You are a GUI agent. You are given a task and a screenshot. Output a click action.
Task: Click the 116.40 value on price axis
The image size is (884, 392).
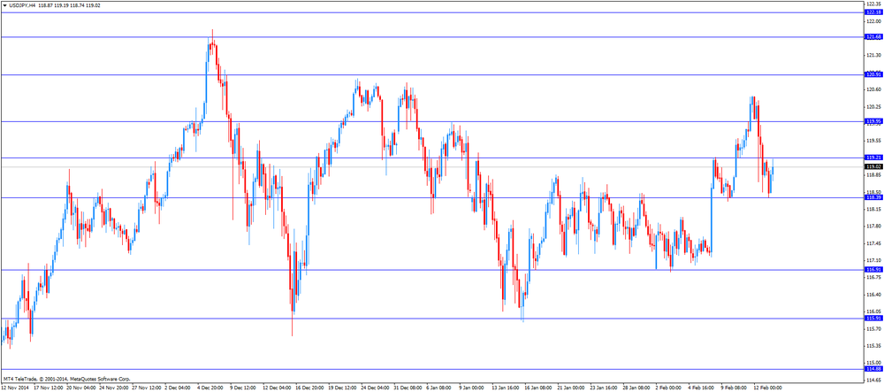tap(874, 295)
